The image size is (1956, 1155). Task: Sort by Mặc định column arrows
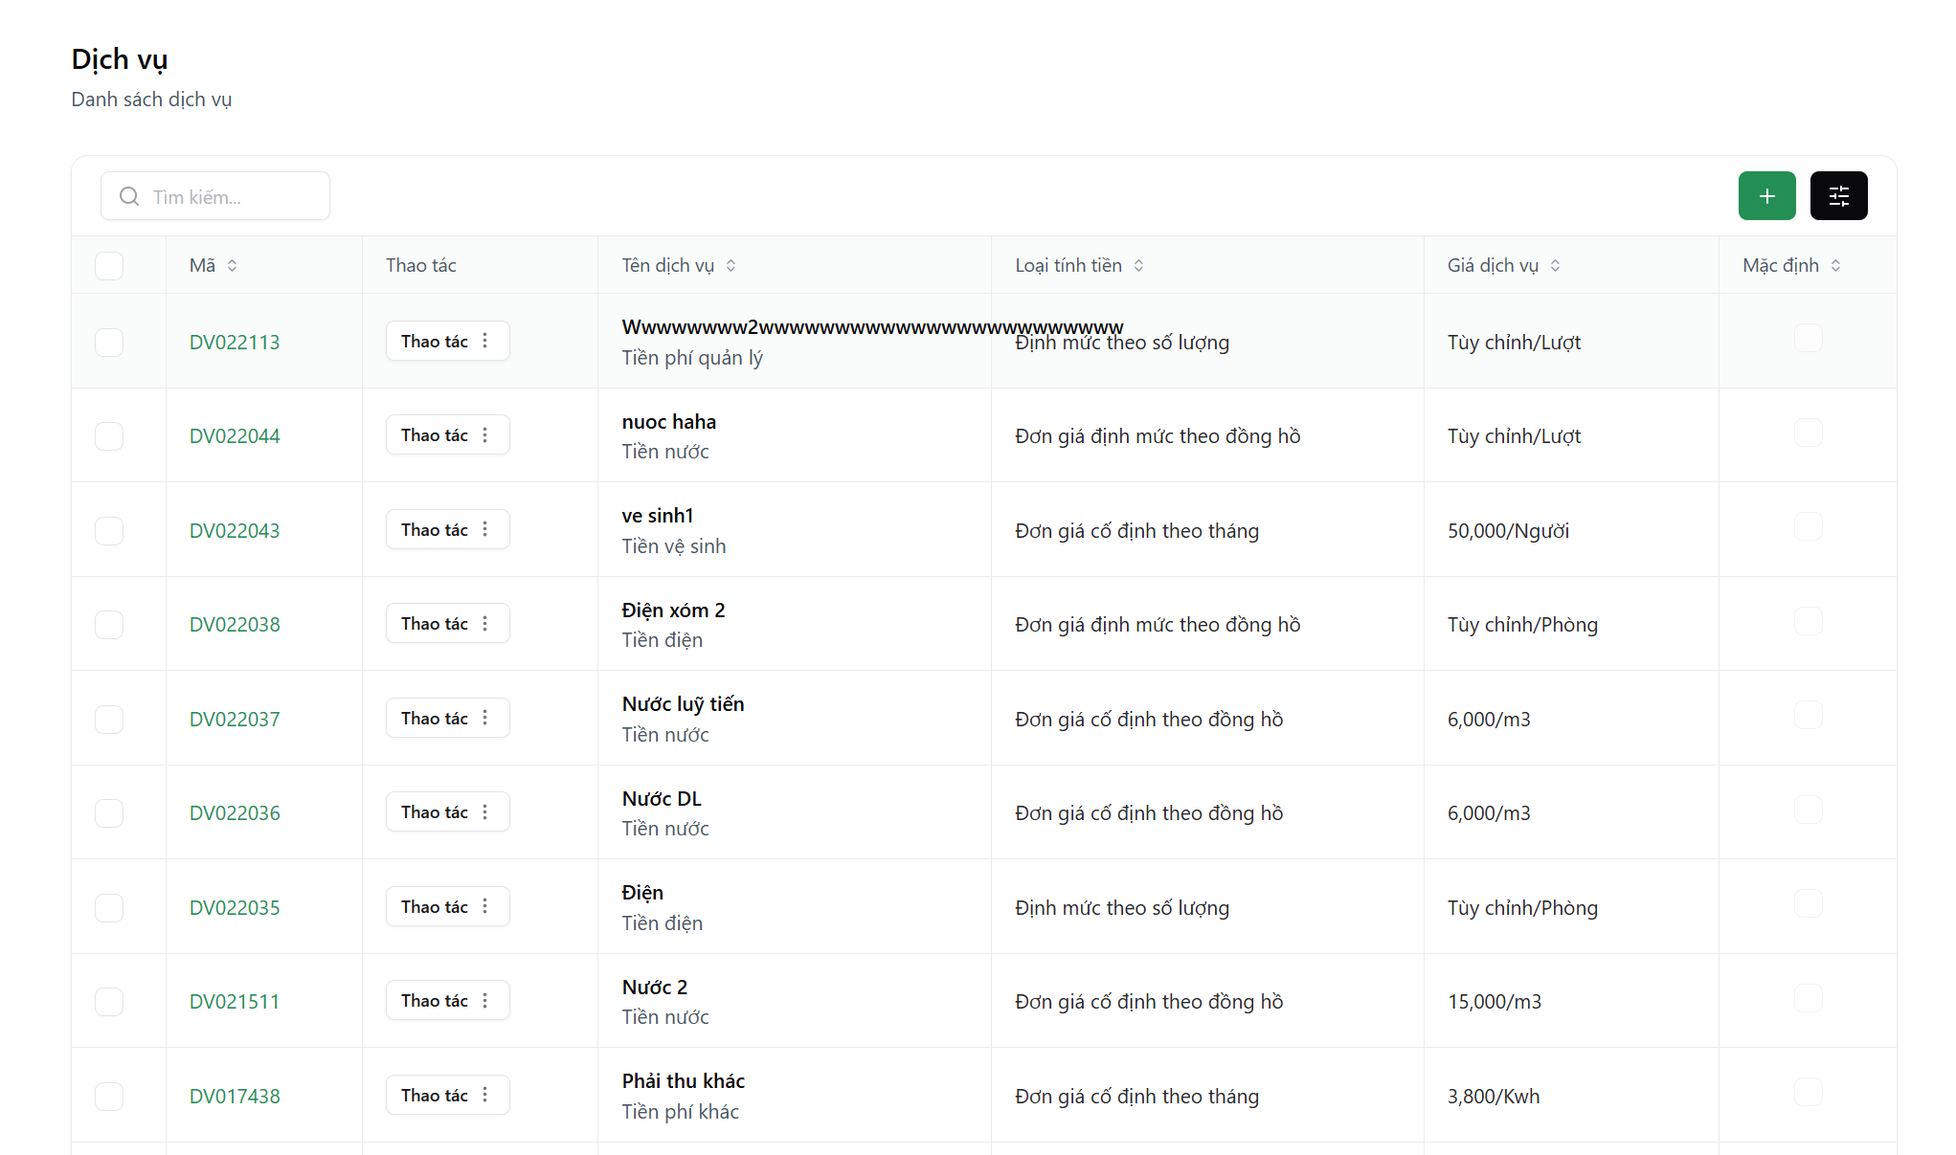coord(1835,265)
